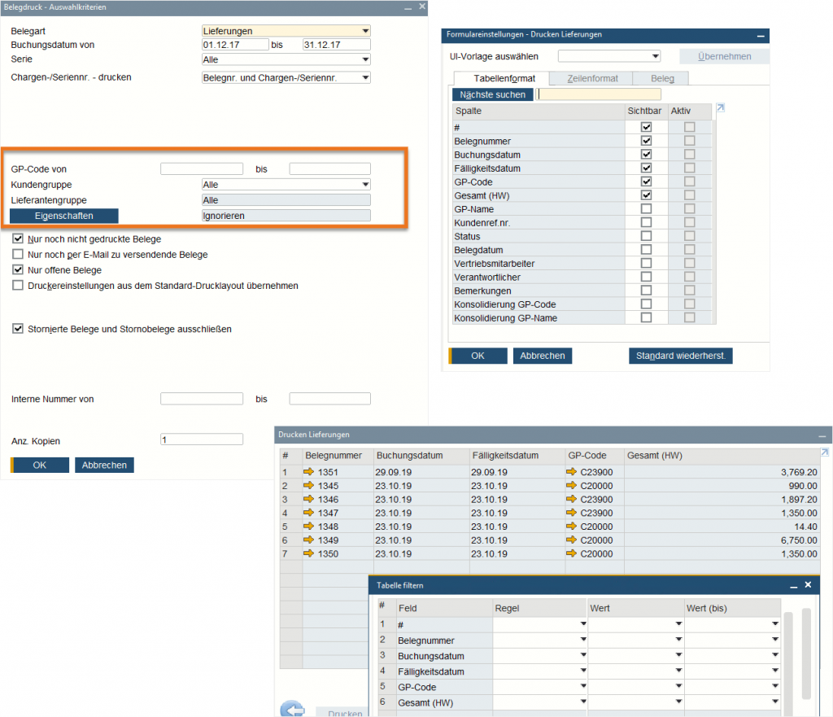Click the expand icon in Drucken Lieferungen table corner
833x717 pixels.
point(824,452)
